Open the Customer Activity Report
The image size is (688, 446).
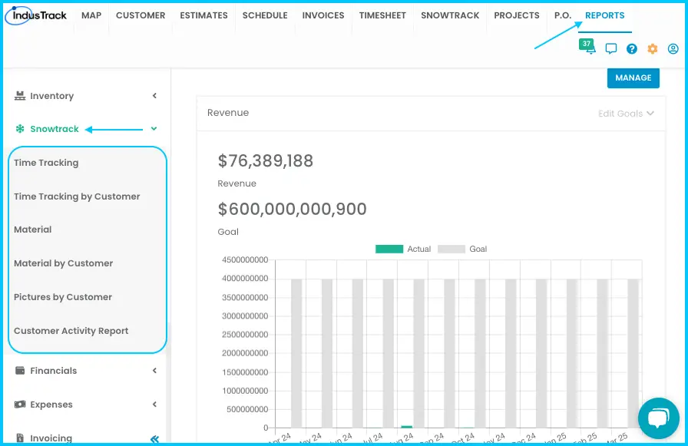71,331
